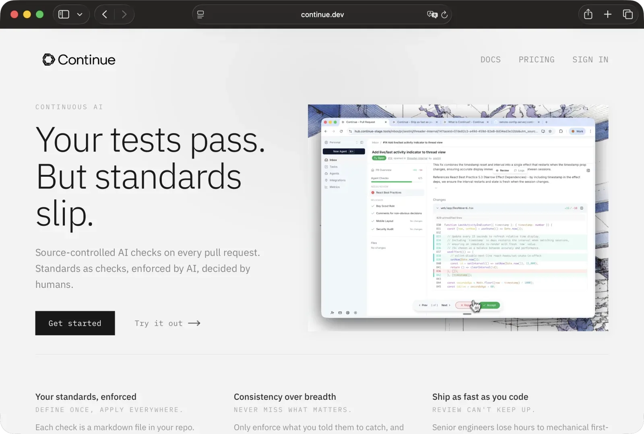Open the SIGN IN navigation link
The height and width of the screenshot is (434, 644).
click(590, 60)
